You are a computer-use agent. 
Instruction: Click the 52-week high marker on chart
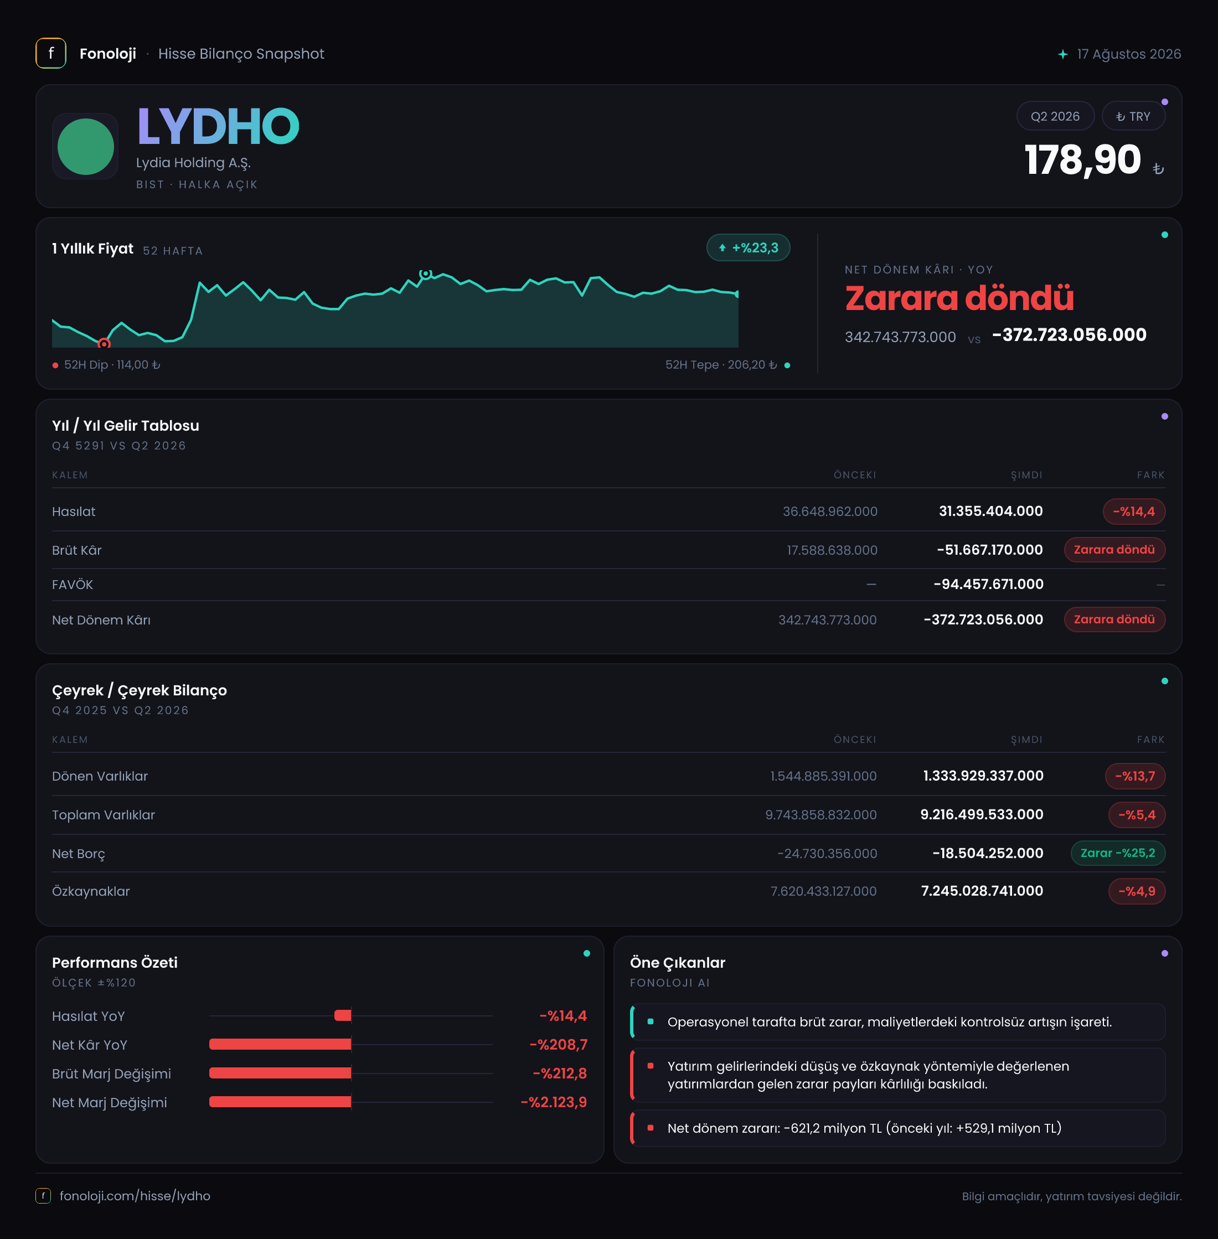click(x=425, y=274)
